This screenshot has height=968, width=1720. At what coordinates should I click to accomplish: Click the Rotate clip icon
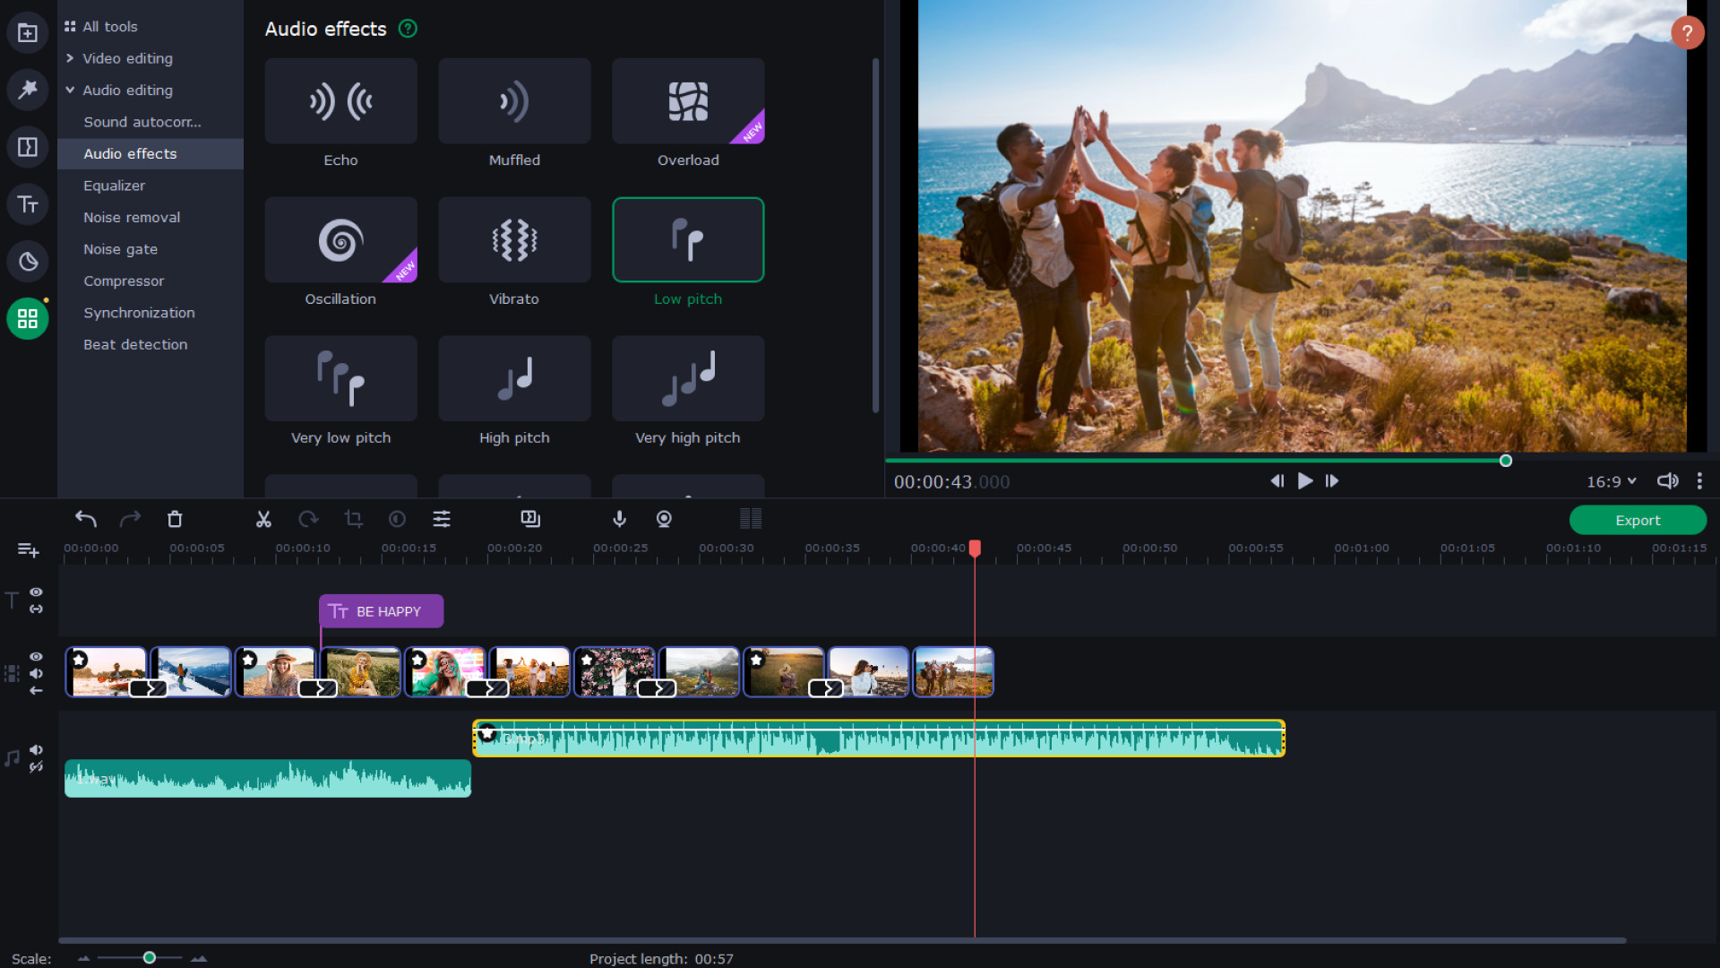pyautogui.click(x=308, y=519)
